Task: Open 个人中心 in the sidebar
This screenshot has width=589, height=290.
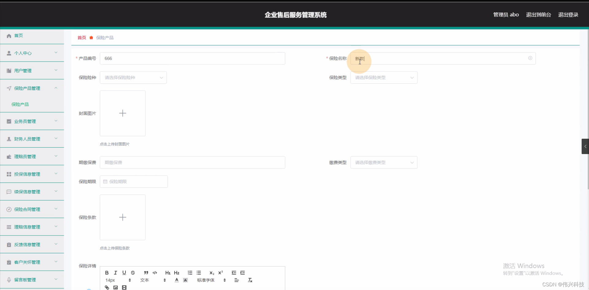Action: coord(32,53)
